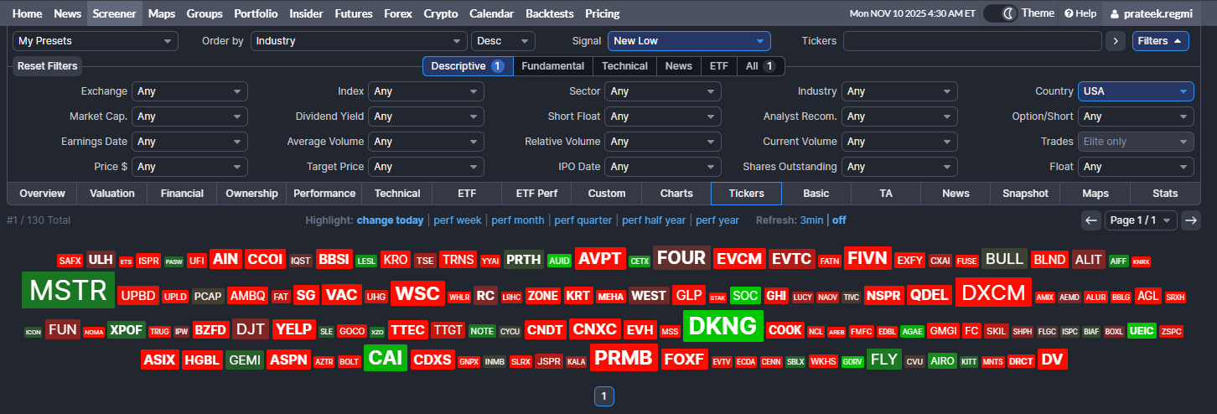Open the CAI ticker tile
The width and height of the screenshot is (1217, 414).
(386, 358)
